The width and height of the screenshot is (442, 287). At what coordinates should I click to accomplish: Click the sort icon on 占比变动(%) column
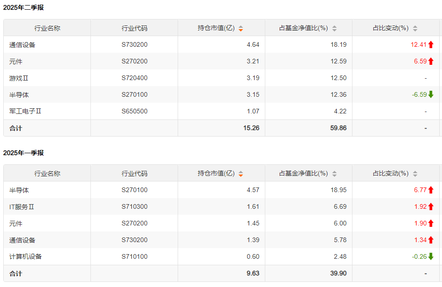pos(415,28)
